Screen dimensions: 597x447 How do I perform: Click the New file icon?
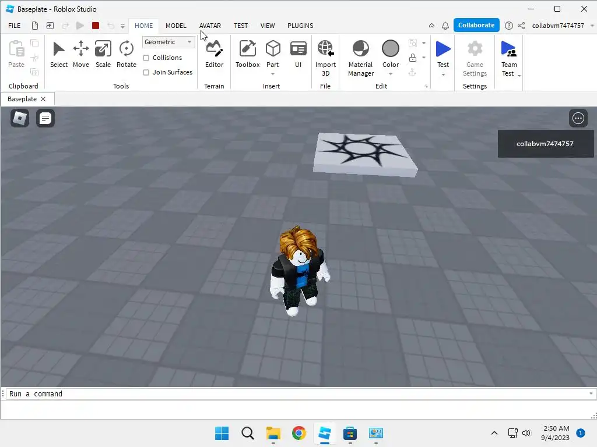[34, 26]
